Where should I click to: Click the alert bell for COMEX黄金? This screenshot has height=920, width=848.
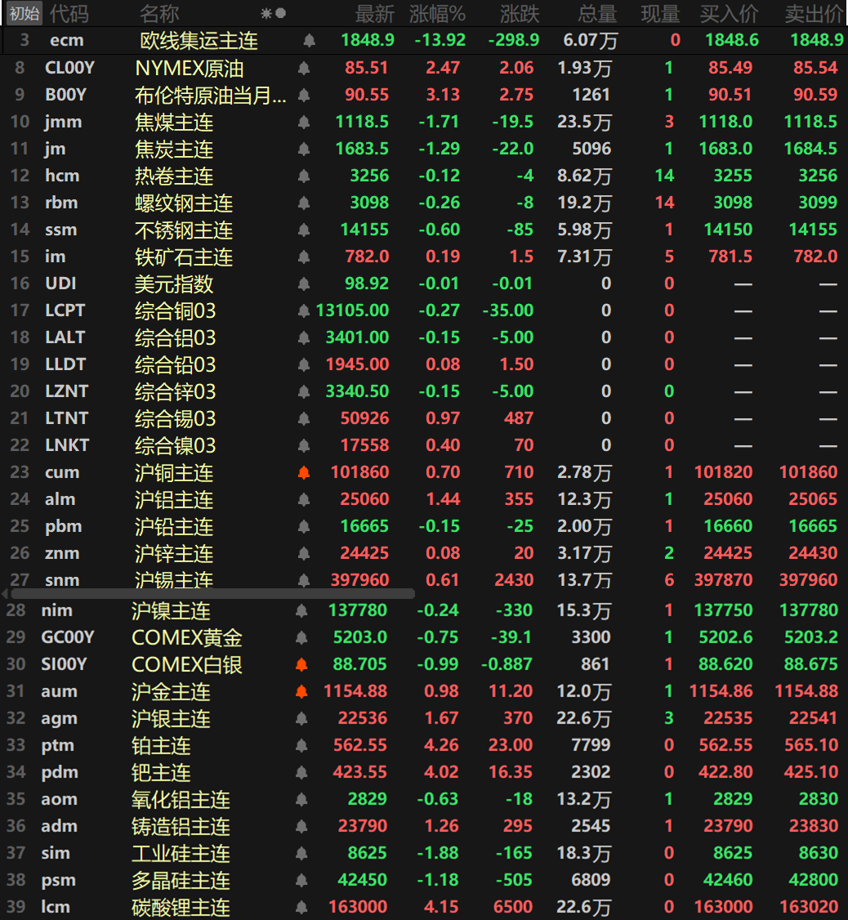[x=303, y=636]
